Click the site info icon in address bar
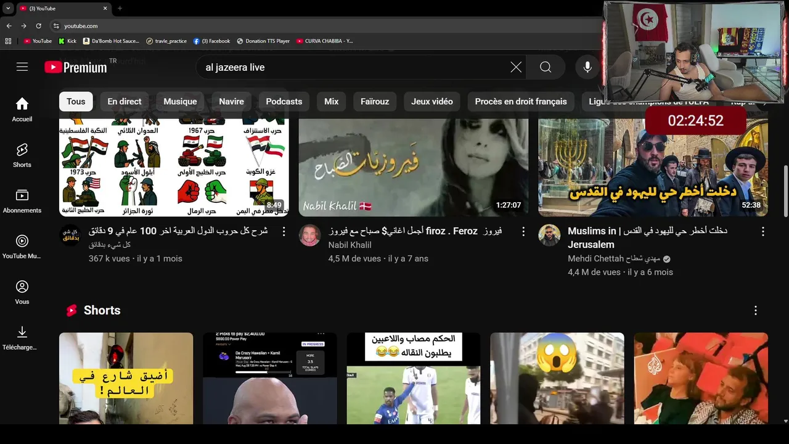 tap(56, 26)
